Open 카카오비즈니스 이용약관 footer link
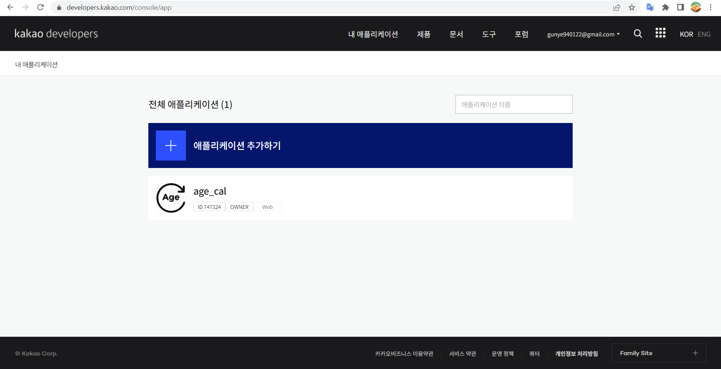 (x=404, y=354)
